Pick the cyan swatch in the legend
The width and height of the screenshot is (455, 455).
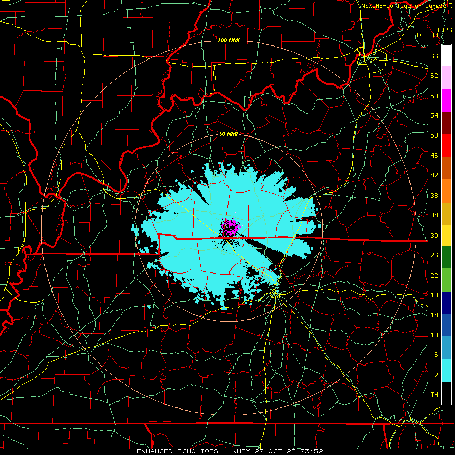446,371
